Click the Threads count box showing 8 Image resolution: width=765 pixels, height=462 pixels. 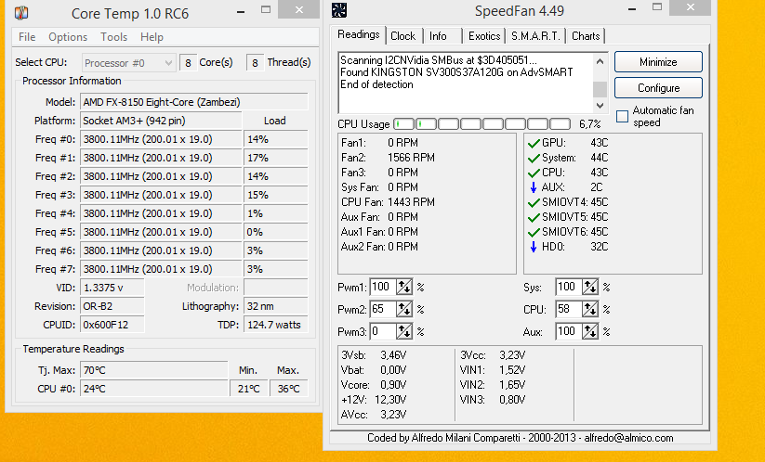255,63
